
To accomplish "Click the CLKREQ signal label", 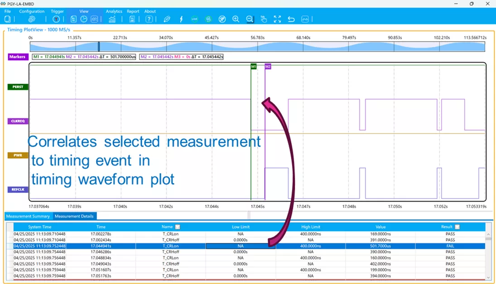I will tap(18, 121).
